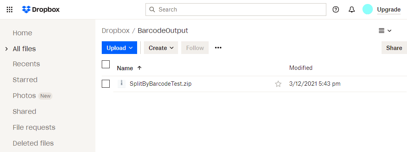Image resolution: width=407 pixels, height=152 pixels.
Task: Open the list view layout dropdown
Action: [x=385, y=31]
